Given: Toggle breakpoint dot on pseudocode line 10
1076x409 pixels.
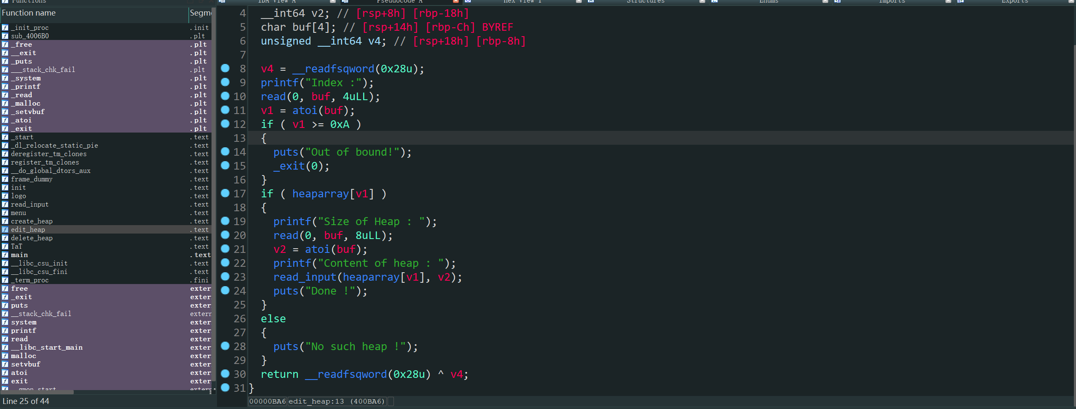Looking at the screenshot, I should pyautogui.click(x=225, y=96).
